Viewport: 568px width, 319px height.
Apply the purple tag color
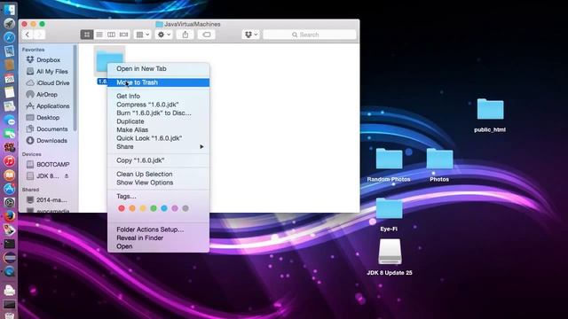[175, 208]
